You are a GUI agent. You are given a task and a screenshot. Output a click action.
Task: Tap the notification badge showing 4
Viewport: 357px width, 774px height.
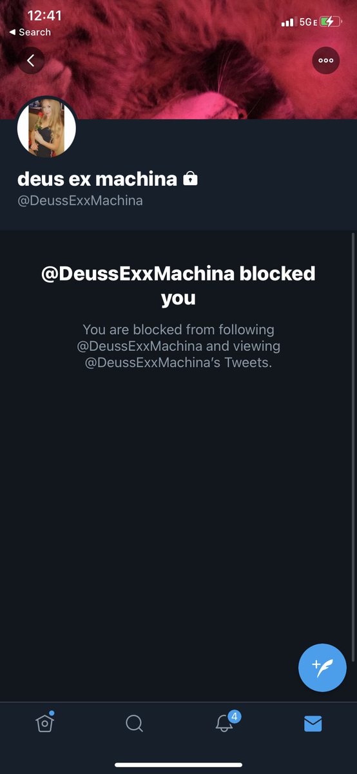(x=235, y=716)
